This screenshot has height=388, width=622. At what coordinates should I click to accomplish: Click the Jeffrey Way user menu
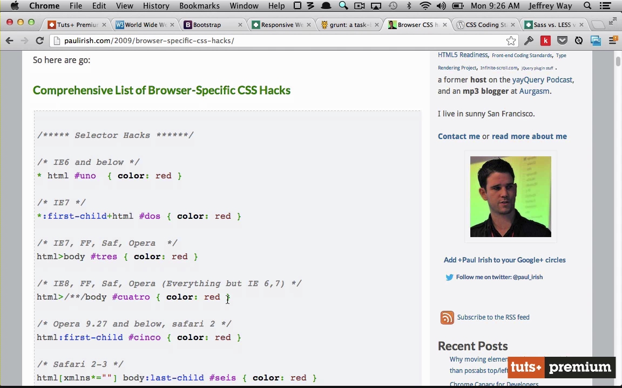pos(551,5)
